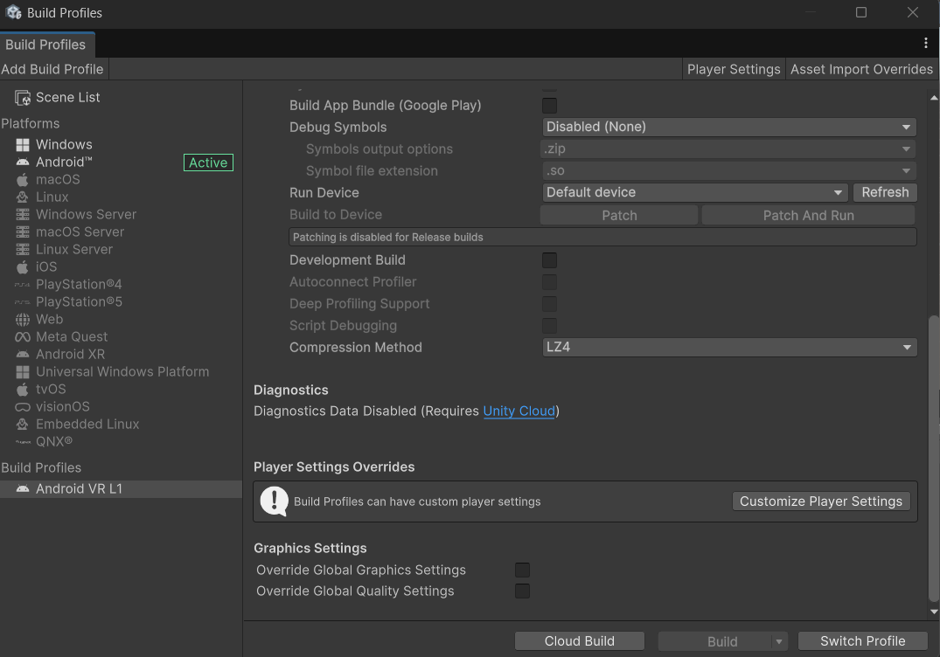Select the Android XR platform

(68, 354)
